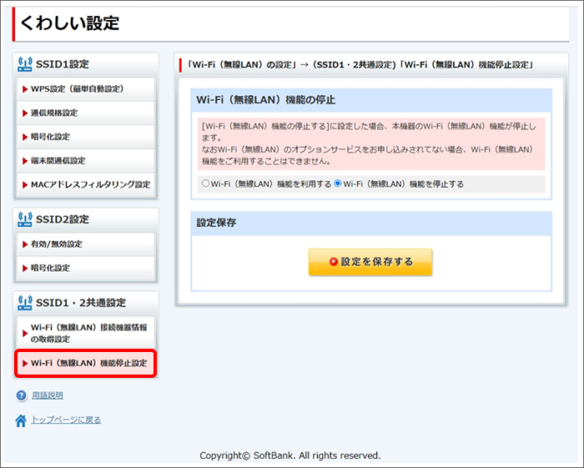
Task: Click the red arrow beside Wi-Fi（無線LAN）機能停止設定
Action: coord(25,364)
